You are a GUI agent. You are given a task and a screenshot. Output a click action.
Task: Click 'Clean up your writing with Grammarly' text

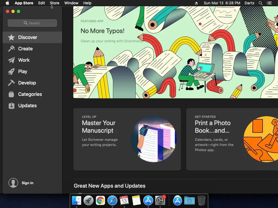click(112, 41)
